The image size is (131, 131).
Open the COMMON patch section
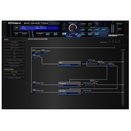[14, 42]
